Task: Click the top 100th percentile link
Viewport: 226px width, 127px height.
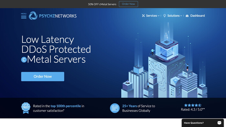Action: click(66, 106)
